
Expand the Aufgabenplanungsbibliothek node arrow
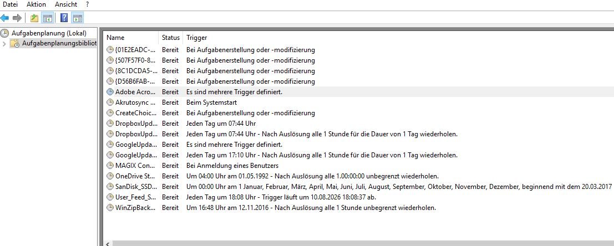coord(4,43)
